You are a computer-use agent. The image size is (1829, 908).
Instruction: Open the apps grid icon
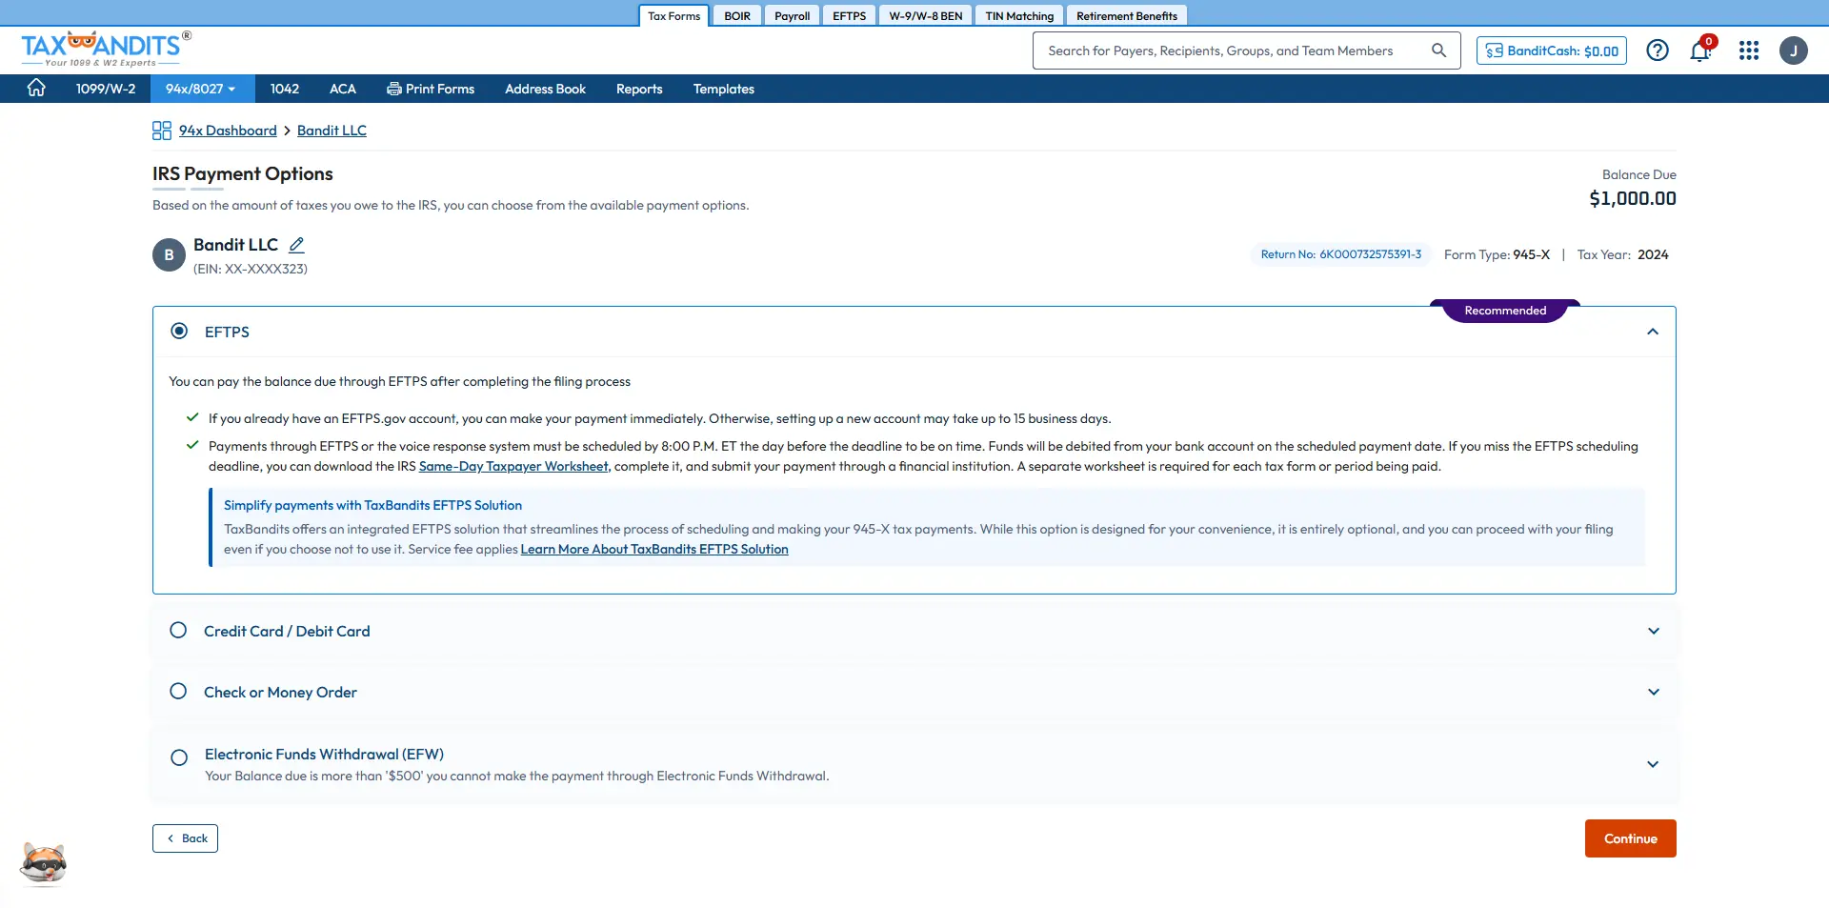[1749, 50]
